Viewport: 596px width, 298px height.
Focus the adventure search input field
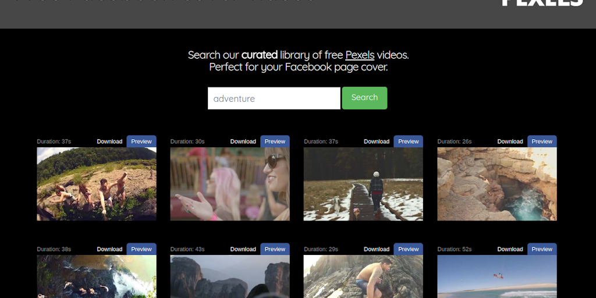tap(274, 98)
